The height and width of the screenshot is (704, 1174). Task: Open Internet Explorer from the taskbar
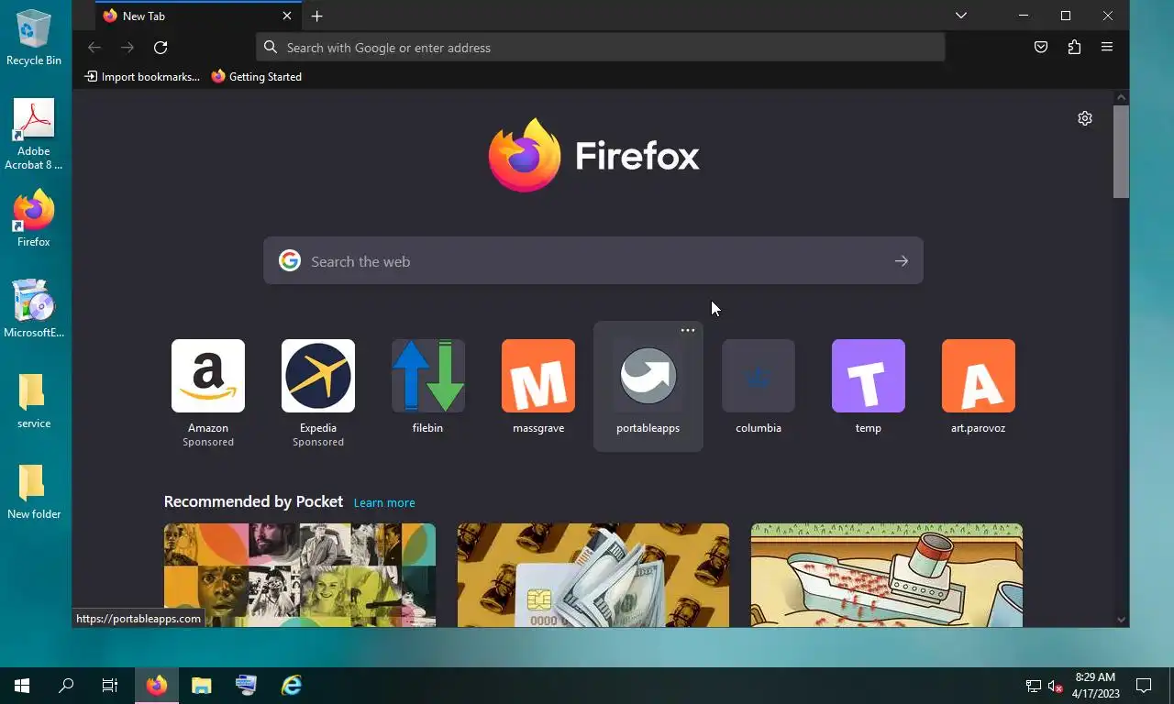click(x=292, y=686)
